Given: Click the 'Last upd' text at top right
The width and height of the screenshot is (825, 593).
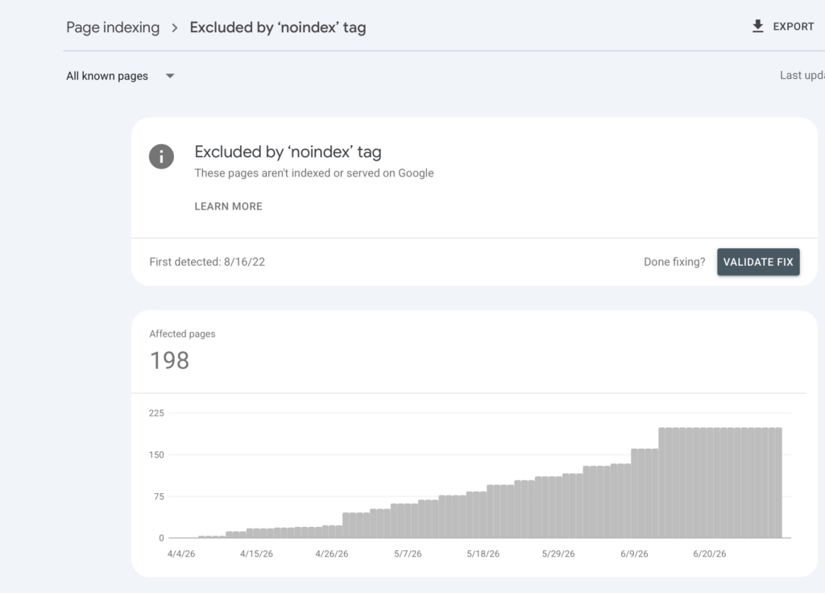Looking at the screenshot, I should point(802,75).
